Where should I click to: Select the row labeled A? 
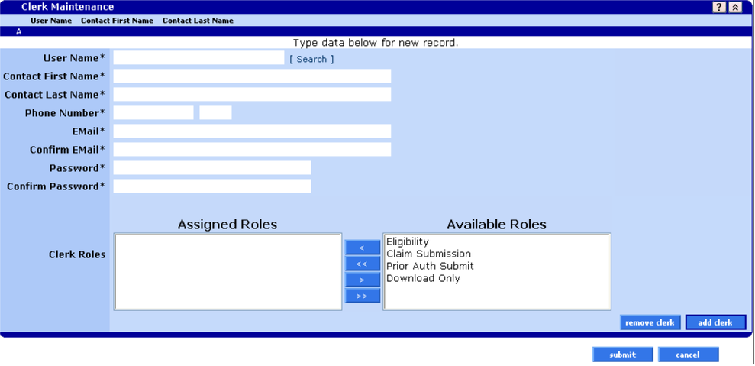tap(376, 32)
